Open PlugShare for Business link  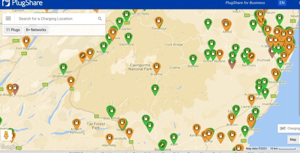(x=245, y=3)
